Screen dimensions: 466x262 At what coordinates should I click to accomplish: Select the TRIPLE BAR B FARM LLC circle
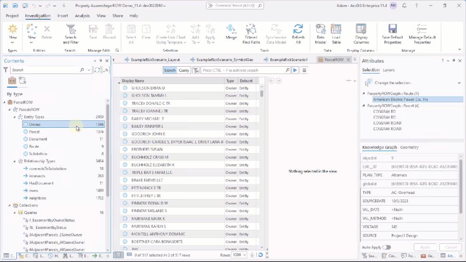pos(125,172)
